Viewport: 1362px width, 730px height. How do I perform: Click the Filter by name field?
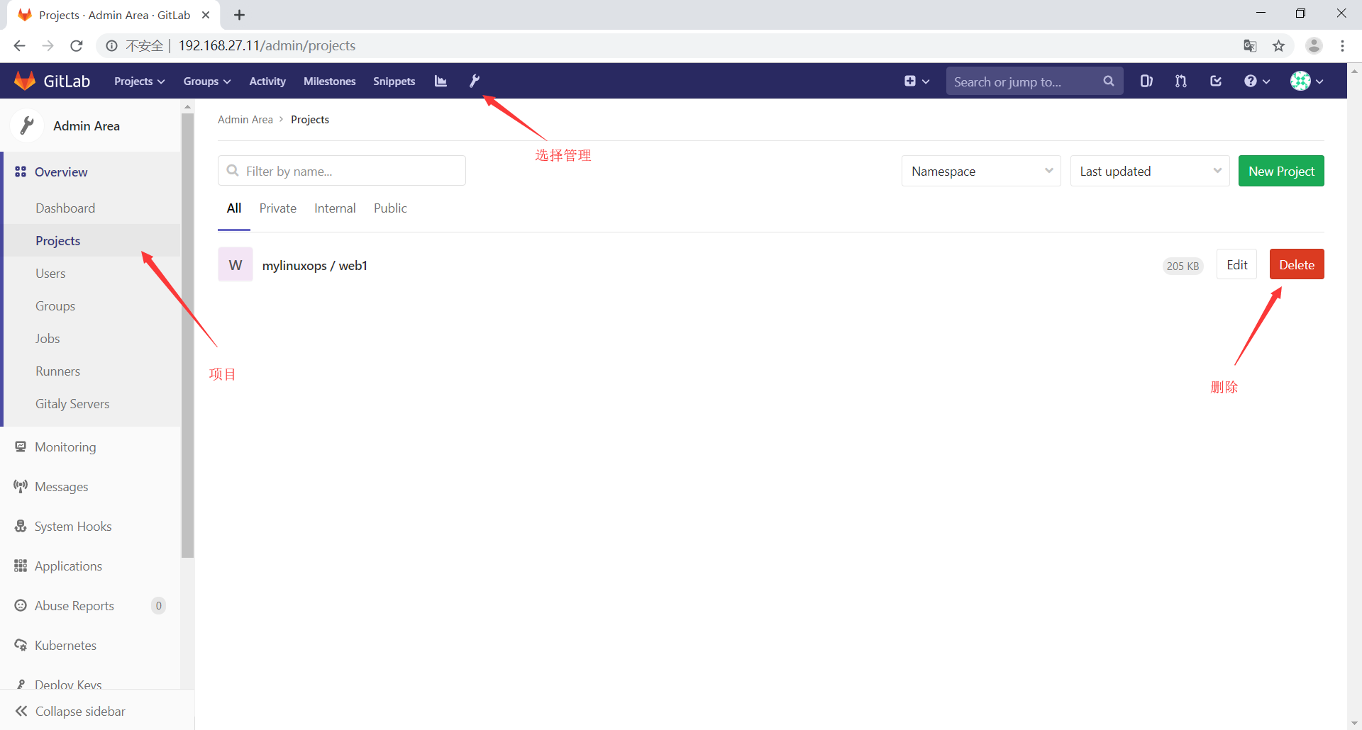point(342,170)
